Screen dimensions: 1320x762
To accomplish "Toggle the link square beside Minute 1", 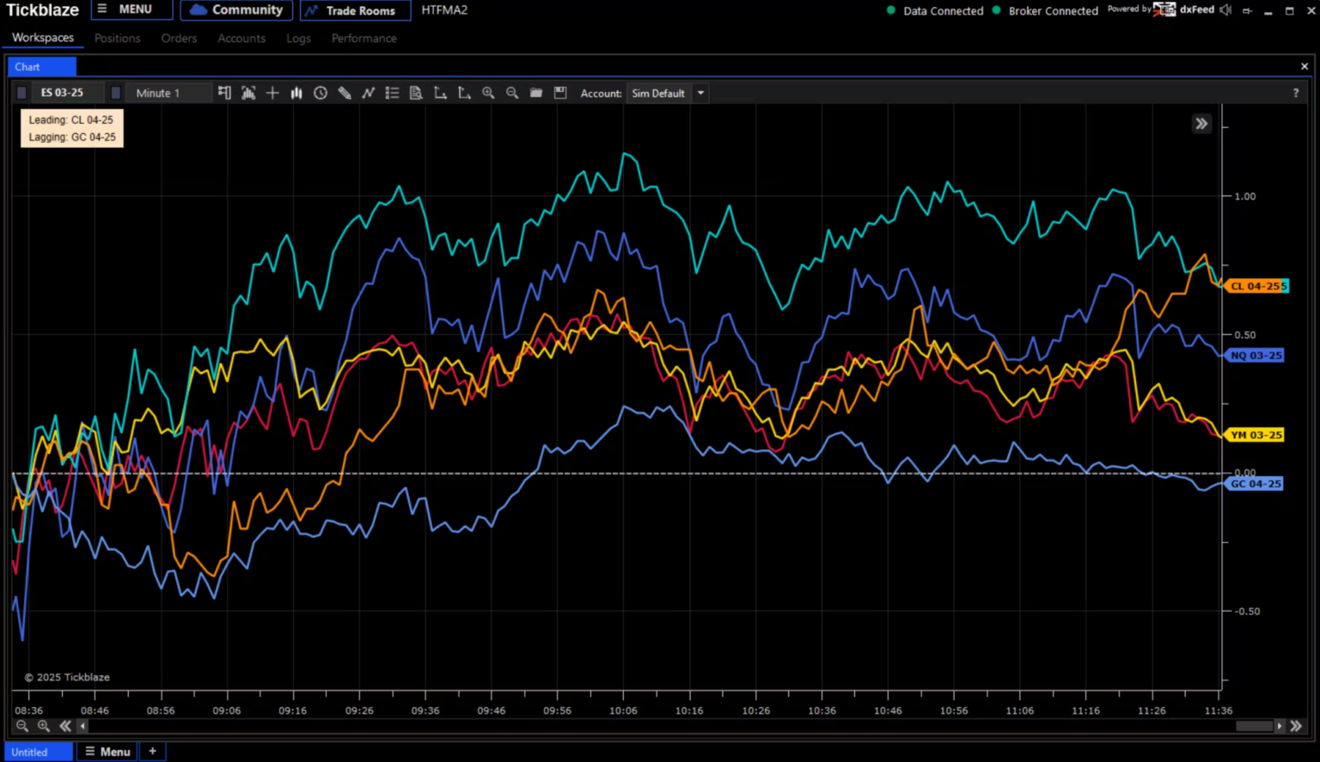I will tap(116, 93).
